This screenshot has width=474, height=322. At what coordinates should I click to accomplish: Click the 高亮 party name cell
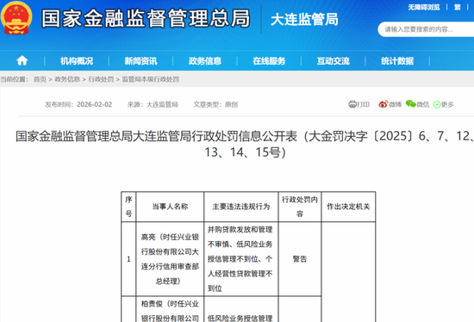[170, 259]
